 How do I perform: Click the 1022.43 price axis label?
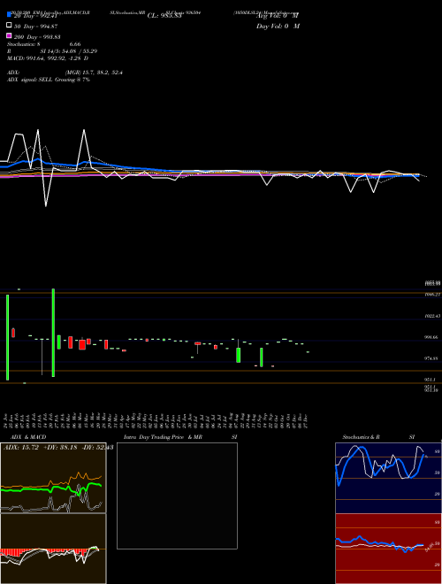[432, 316]
